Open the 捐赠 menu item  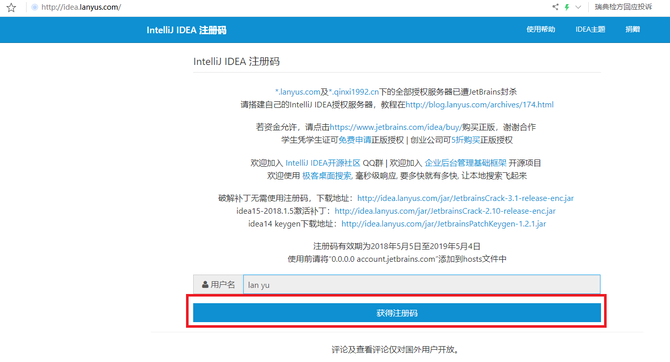point(633,30)
